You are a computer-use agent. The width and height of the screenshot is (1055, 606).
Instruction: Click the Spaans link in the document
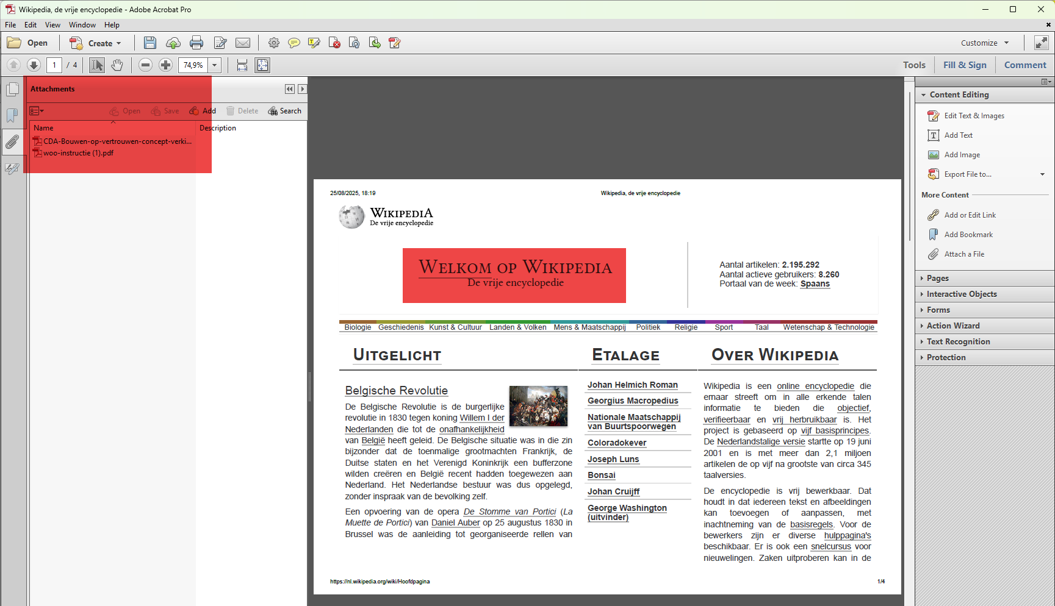[815, 284]
